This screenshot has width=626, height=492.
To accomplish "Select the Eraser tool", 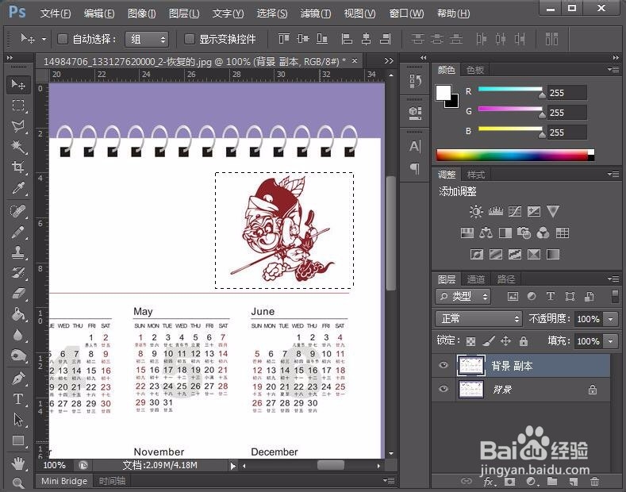I will pyautogui.click(x=18, y=294).
